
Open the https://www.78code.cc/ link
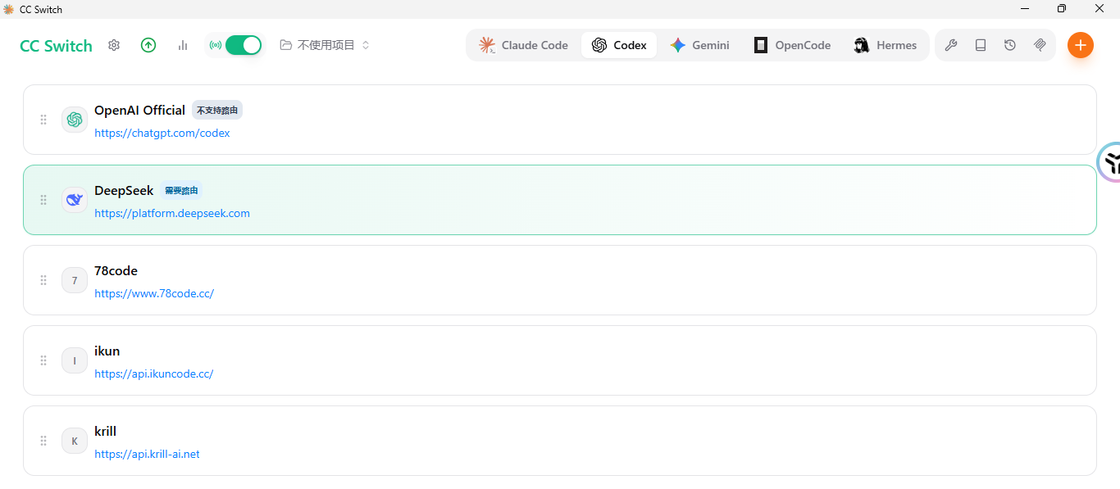point(154,293)
